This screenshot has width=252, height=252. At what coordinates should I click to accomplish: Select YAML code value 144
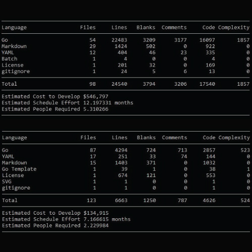211,156
